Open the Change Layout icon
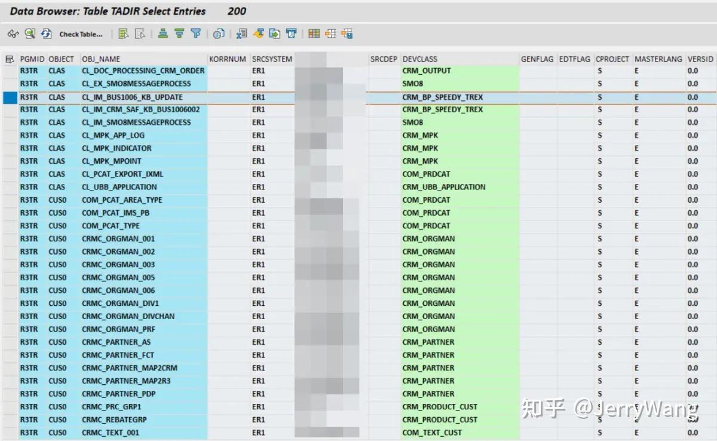 click(330, 33)
